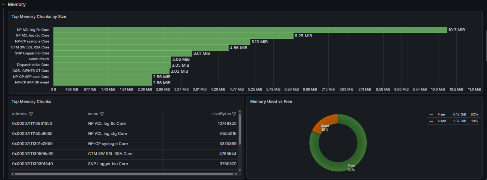The image size is (487, 180).
Task: Open the Memory Used vs Free panel title
Action: click(x=271, y=101)
